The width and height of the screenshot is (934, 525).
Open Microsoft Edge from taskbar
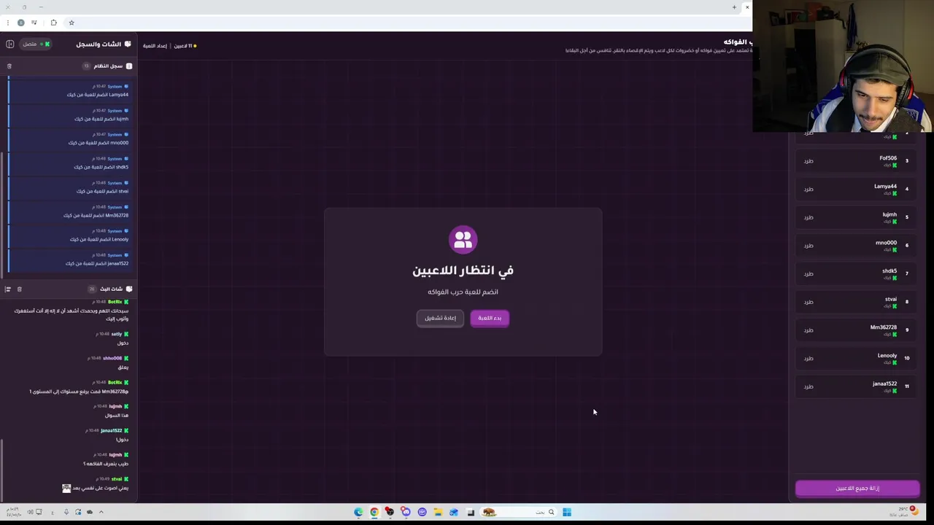coord(358,513)
